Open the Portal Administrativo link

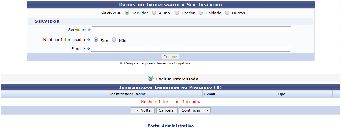click(x=171, y=126)
